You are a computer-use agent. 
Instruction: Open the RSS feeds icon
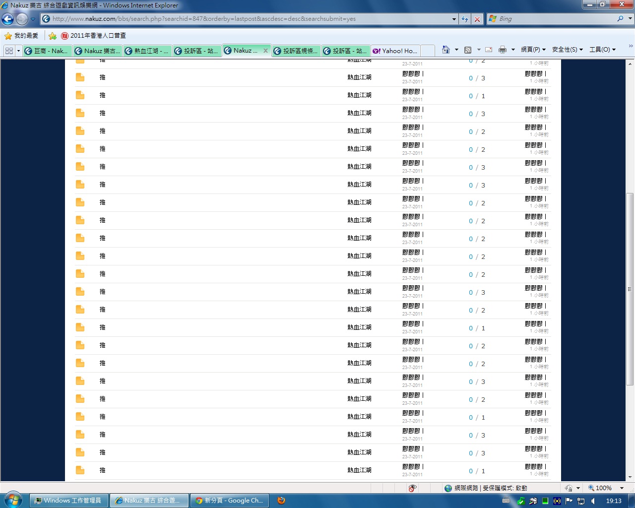point(467,50)
